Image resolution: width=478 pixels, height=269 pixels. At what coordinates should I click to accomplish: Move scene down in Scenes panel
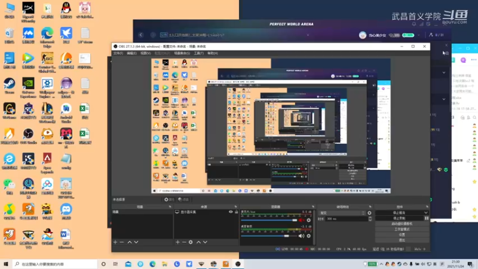coord(136,242)
